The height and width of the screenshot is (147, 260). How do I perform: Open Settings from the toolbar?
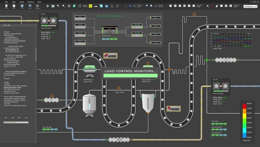pyautogui.click(x=37, y=6)
